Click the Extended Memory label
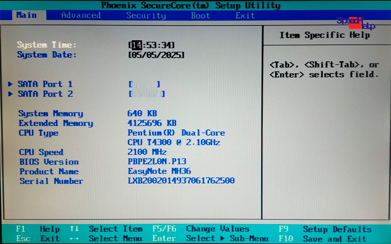The height and width of the screenshot is (244, 391). tap(56, 123)
